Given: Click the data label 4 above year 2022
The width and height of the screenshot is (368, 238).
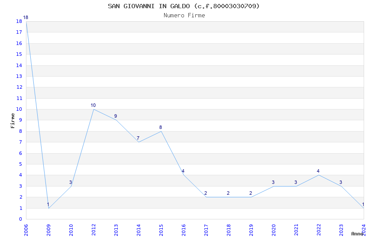Looking at the screenshot, I should 318,171.
